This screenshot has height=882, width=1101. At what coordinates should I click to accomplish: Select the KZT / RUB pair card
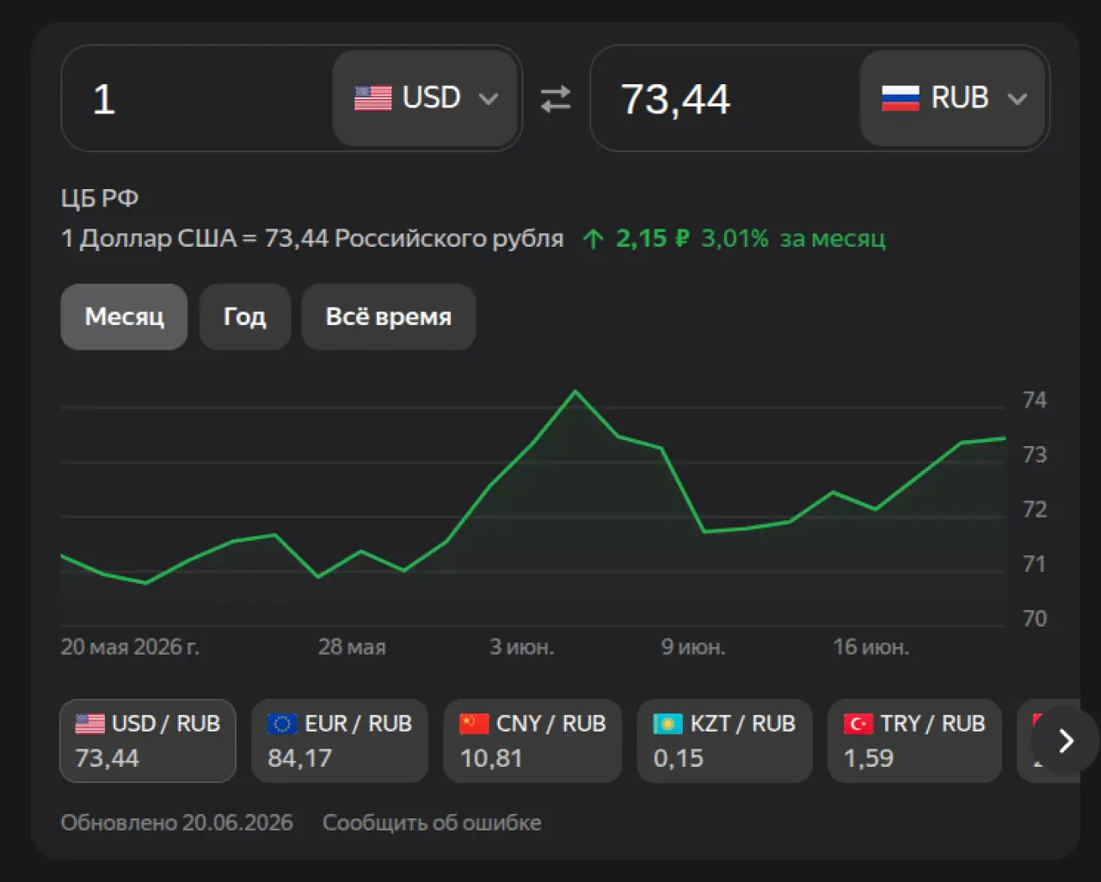pos(724,741)
